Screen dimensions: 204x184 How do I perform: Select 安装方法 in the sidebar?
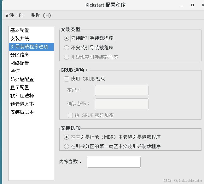click(x=31, y=39)
